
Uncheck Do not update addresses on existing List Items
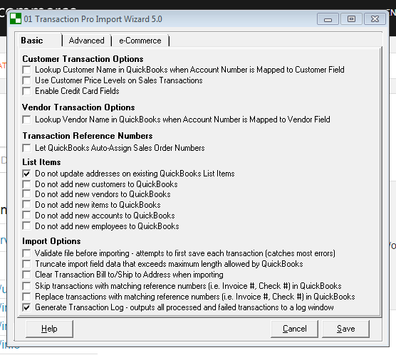[x=26, y=174]
